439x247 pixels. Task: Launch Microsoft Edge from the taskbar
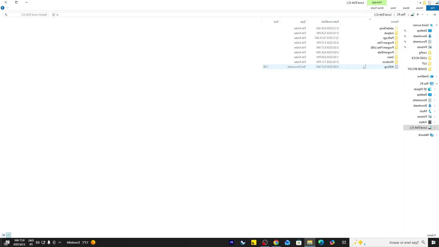click(x=321, y=243)
